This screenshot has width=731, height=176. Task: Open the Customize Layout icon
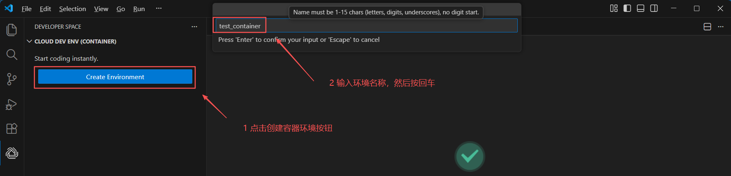[x=614, y=8]
